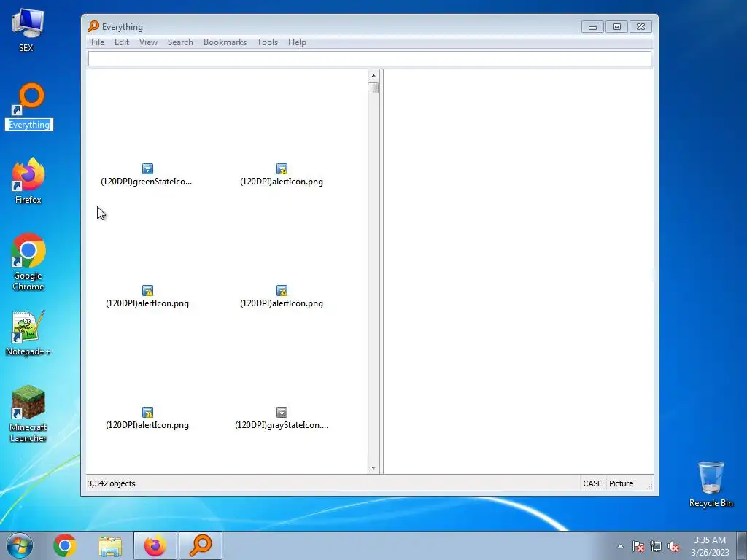The image size is (747, 560).
Task: Select the grayStateIcon thumbnail icon
Action: pyautogui.click(x=282, y=412)
